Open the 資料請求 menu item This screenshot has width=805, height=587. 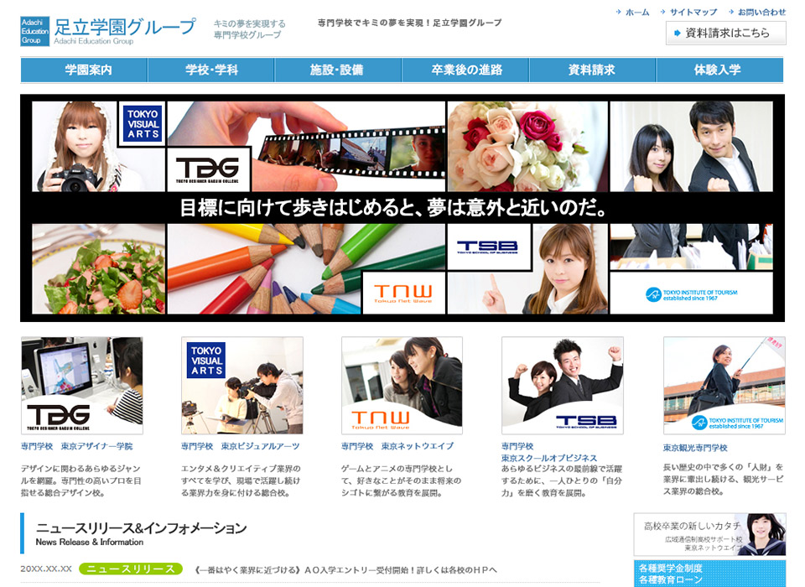click(593, 70)
